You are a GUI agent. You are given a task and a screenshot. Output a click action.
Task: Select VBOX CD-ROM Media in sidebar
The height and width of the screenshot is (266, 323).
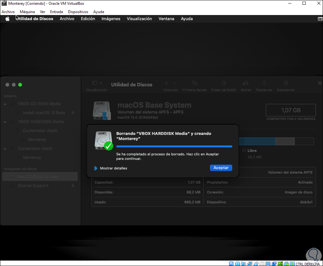click(x=39, y=104)
